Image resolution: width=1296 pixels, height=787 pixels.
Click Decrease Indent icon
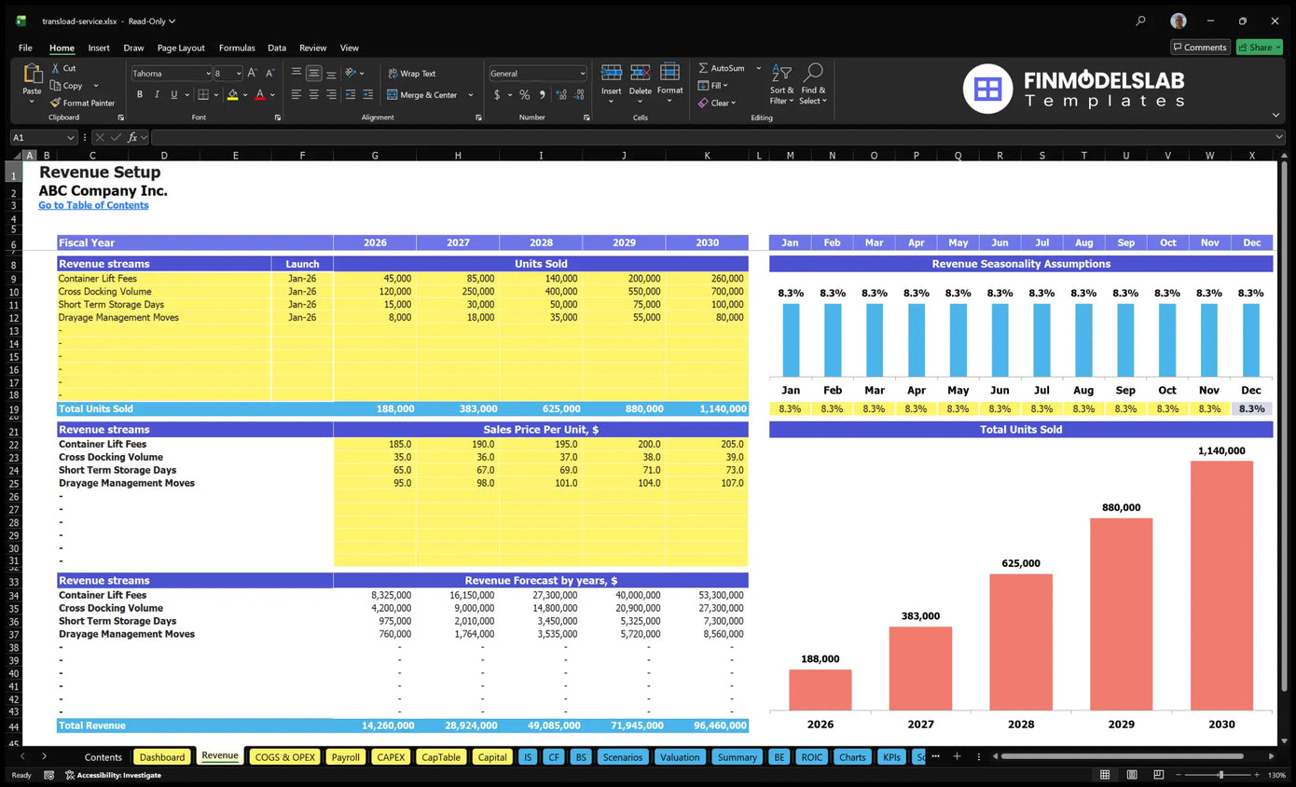point(351,94)
